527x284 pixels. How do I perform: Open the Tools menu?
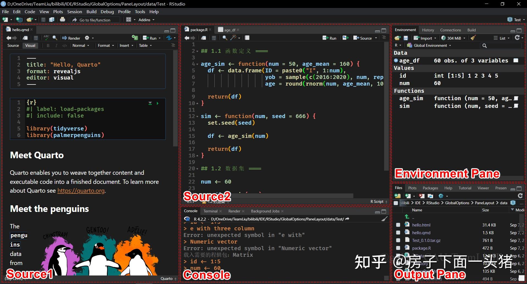[x=140, y=12]
